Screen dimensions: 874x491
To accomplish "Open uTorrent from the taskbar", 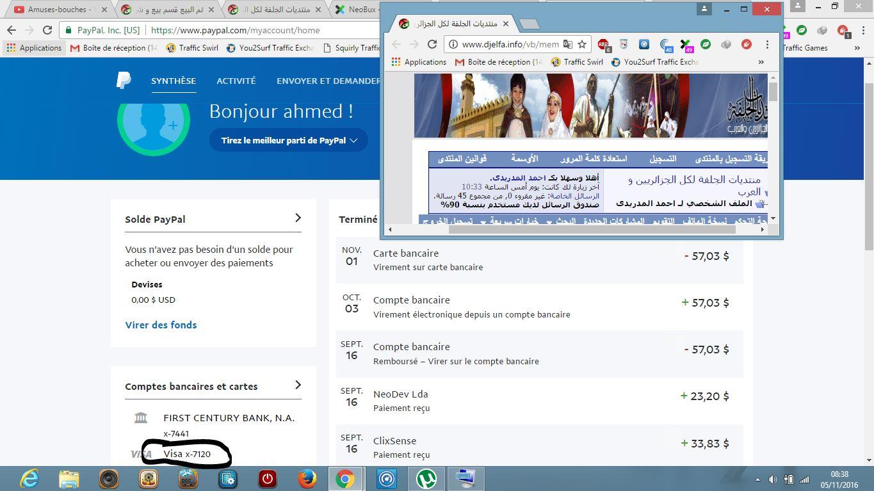I will (426, 478).
